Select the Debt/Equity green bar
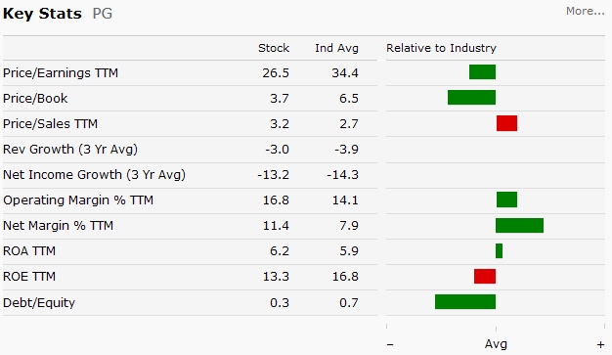The image size is (612, 355). click(x=465, y=302)
